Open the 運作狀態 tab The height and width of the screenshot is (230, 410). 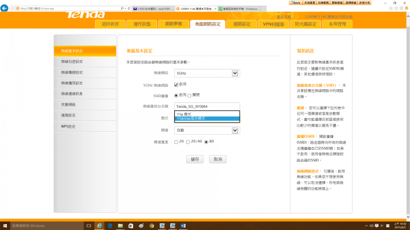(142, 24)
